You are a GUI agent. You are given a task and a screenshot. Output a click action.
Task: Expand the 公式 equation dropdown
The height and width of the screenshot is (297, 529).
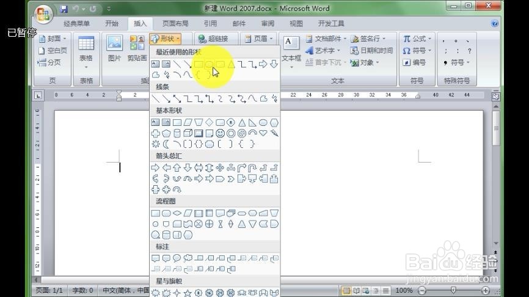coord(417,39)
